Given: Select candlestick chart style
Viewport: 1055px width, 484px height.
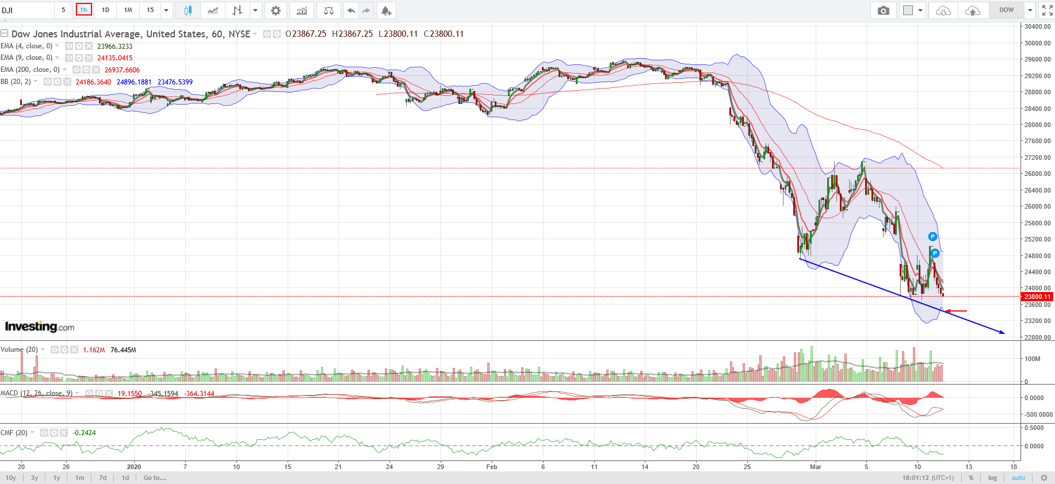Looking at the screenshot, I should (x=188, y=10).
